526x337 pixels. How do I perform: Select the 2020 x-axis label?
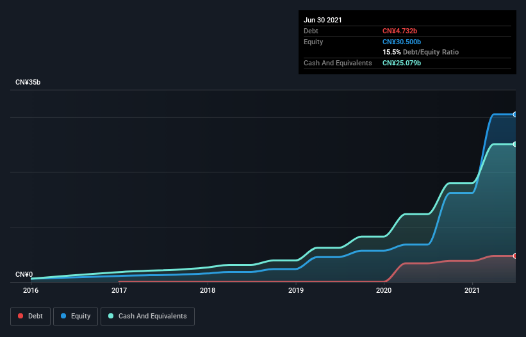coord(384,290)
